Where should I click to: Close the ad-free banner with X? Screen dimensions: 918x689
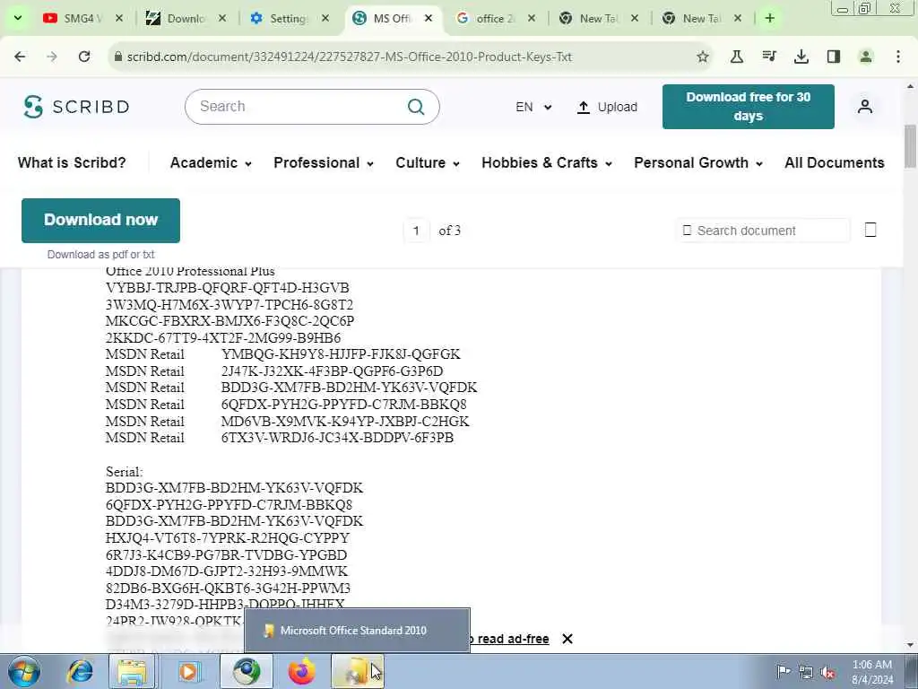(x=567, y=639)
